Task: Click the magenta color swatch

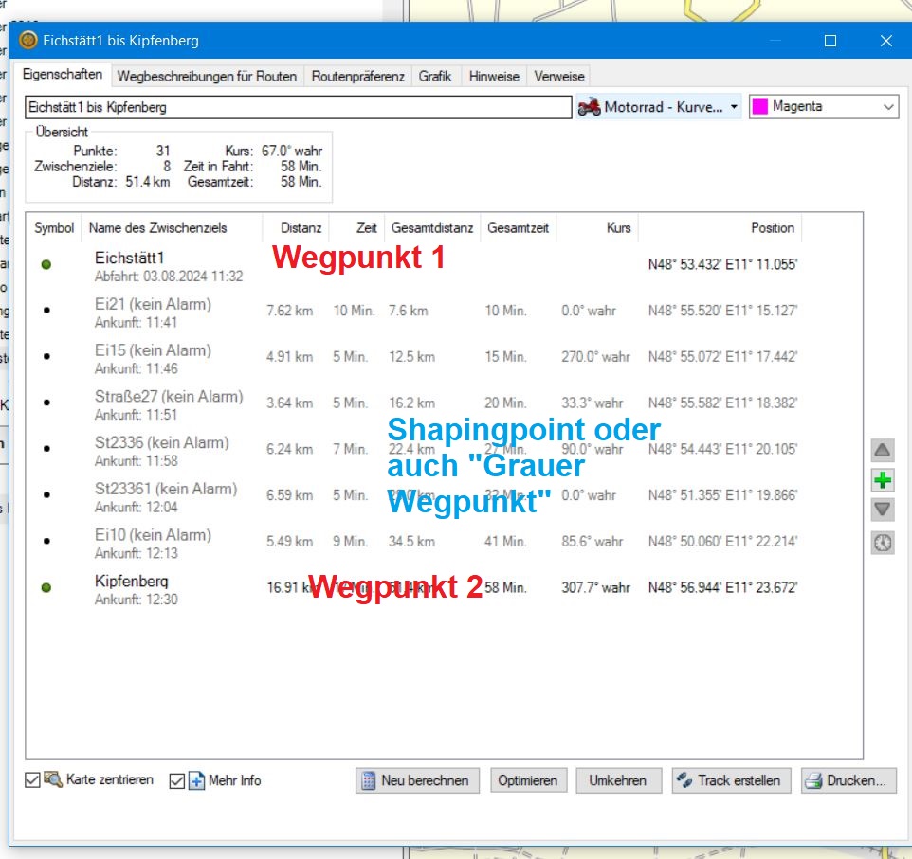Action: click(x=759, y=107)
